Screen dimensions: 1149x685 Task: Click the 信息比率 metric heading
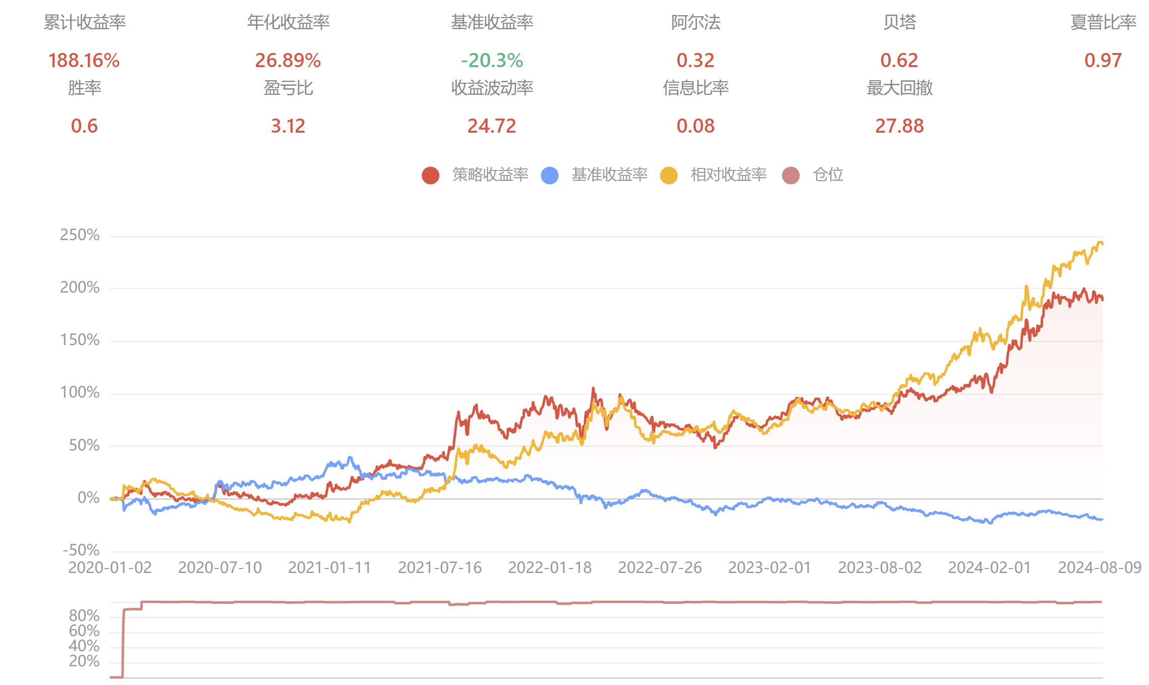click(x=696, y=88)
